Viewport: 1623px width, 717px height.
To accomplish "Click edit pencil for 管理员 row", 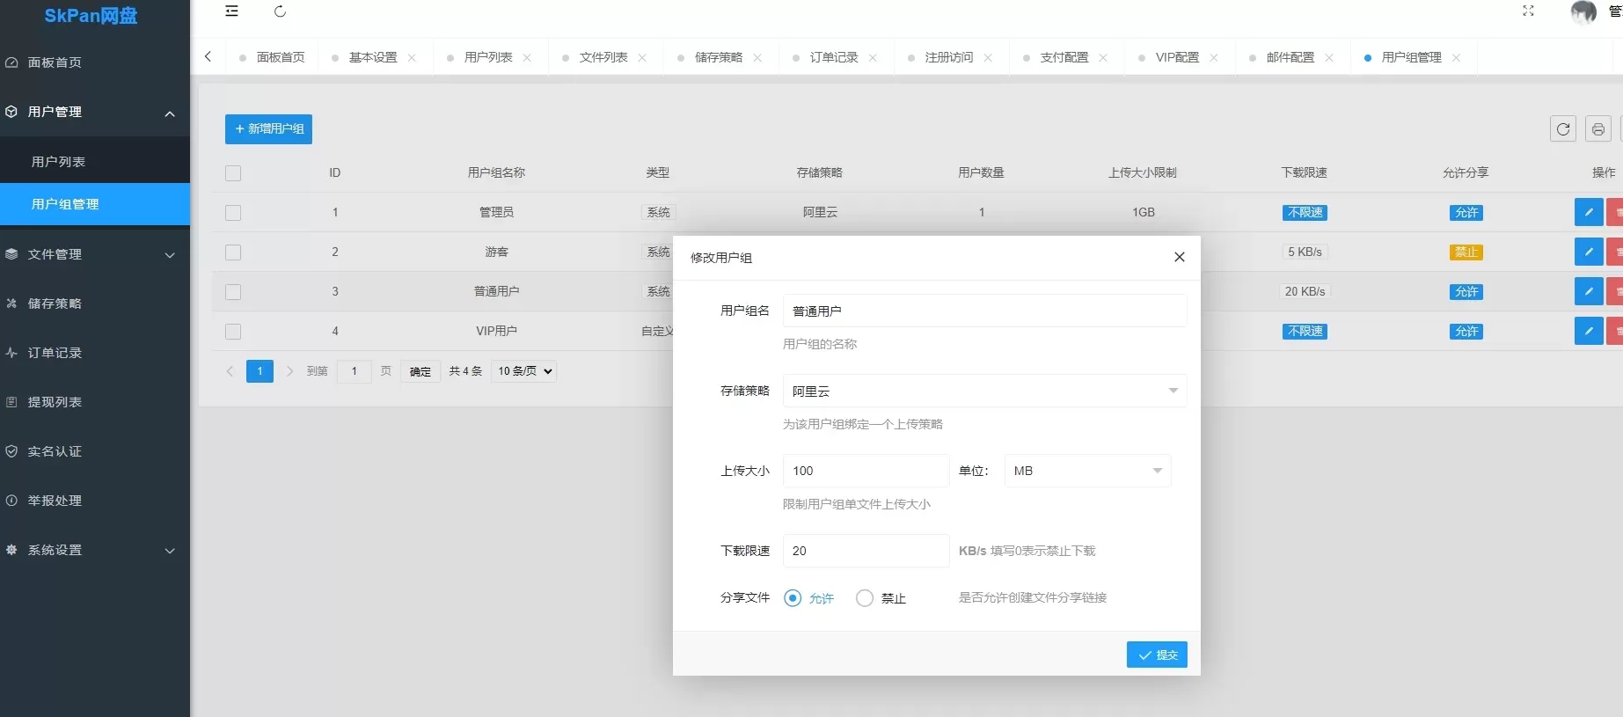I will tap(1588, 212).
